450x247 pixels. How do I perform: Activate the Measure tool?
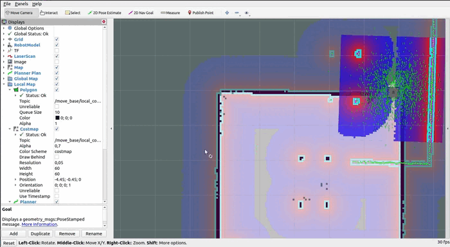tap(170, 13)
